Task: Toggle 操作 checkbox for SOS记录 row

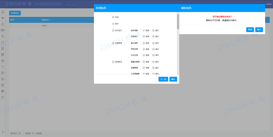Action: 153,55
